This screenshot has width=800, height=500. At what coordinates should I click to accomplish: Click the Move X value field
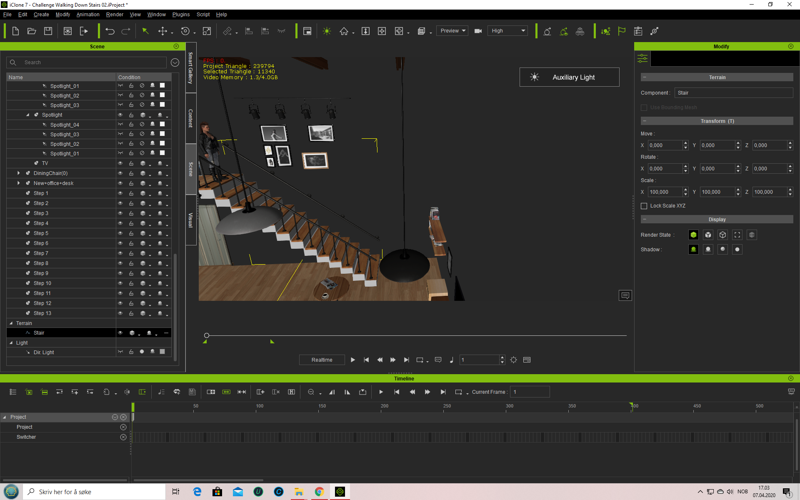(x=665, y=145)
